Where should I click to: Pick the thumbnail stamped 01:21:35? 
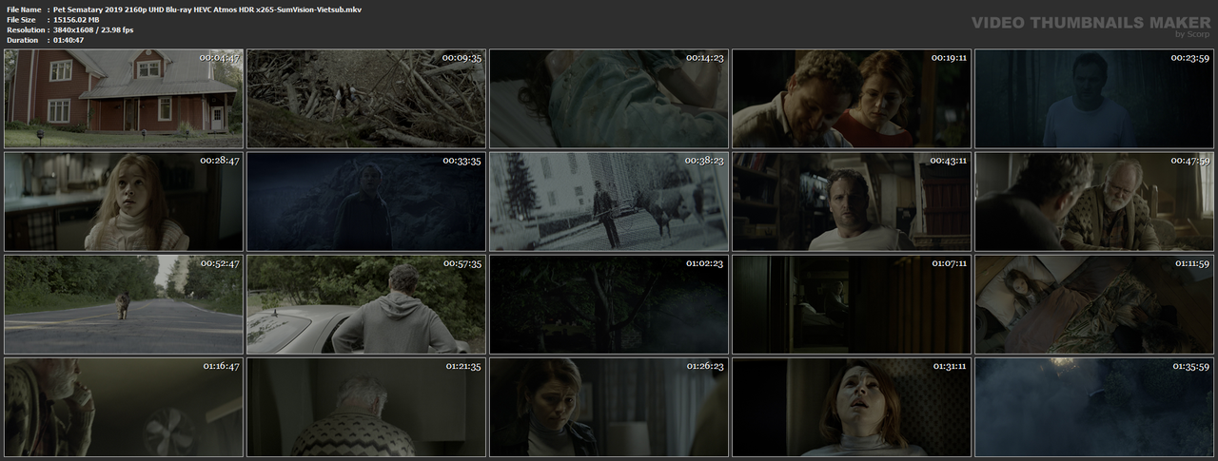365,407
